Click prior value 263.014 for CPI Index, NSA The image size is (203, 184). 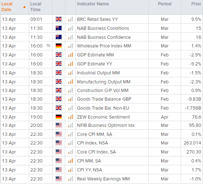coord(192,143)
